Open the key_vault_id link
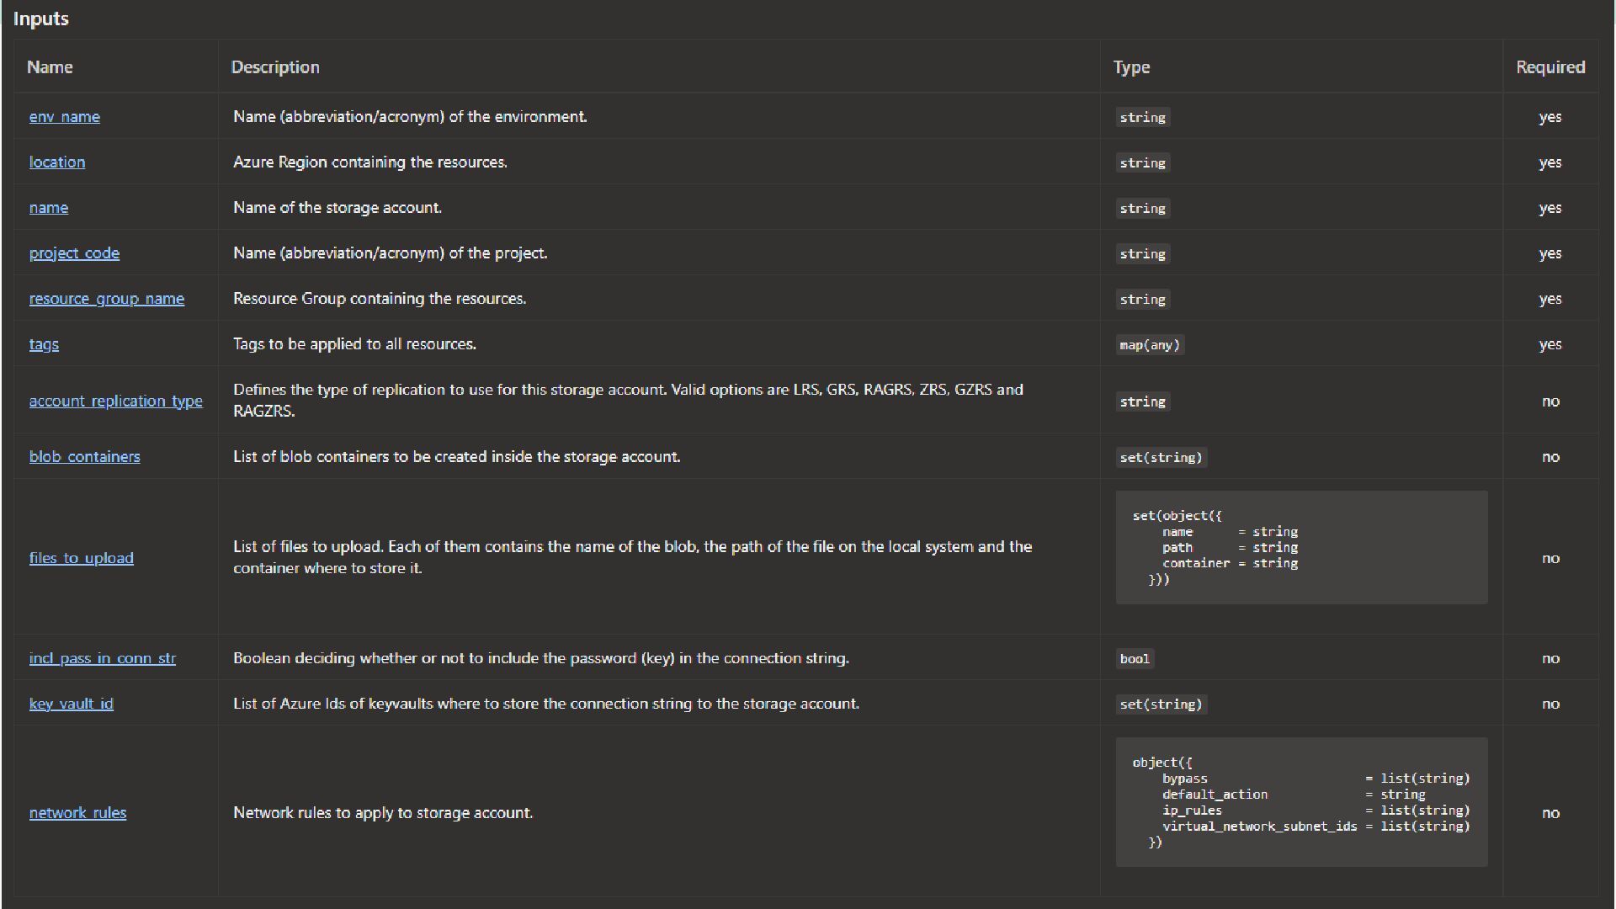This screenshot has height=909, width=1616. pyautogui.click(x=72, y=704)
